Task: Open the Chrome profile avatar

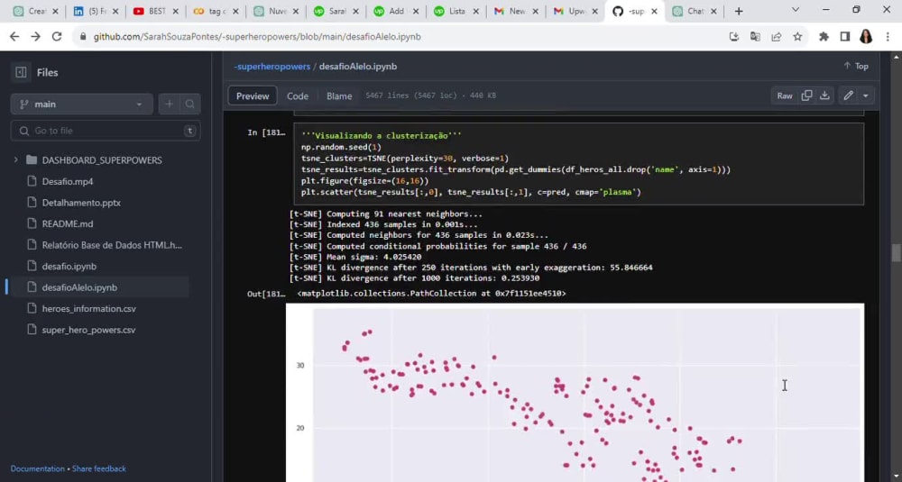Action: (x=866, y=37)
